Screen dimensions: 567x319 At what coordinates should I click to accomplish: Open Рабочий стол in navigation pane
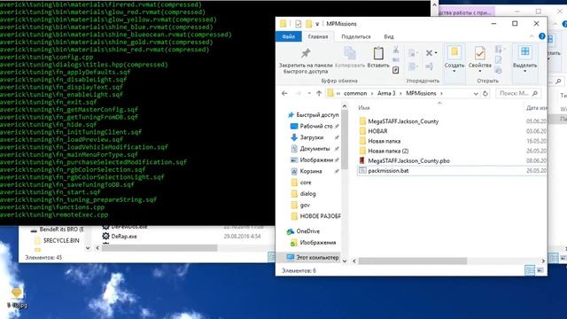pos(316,126)
